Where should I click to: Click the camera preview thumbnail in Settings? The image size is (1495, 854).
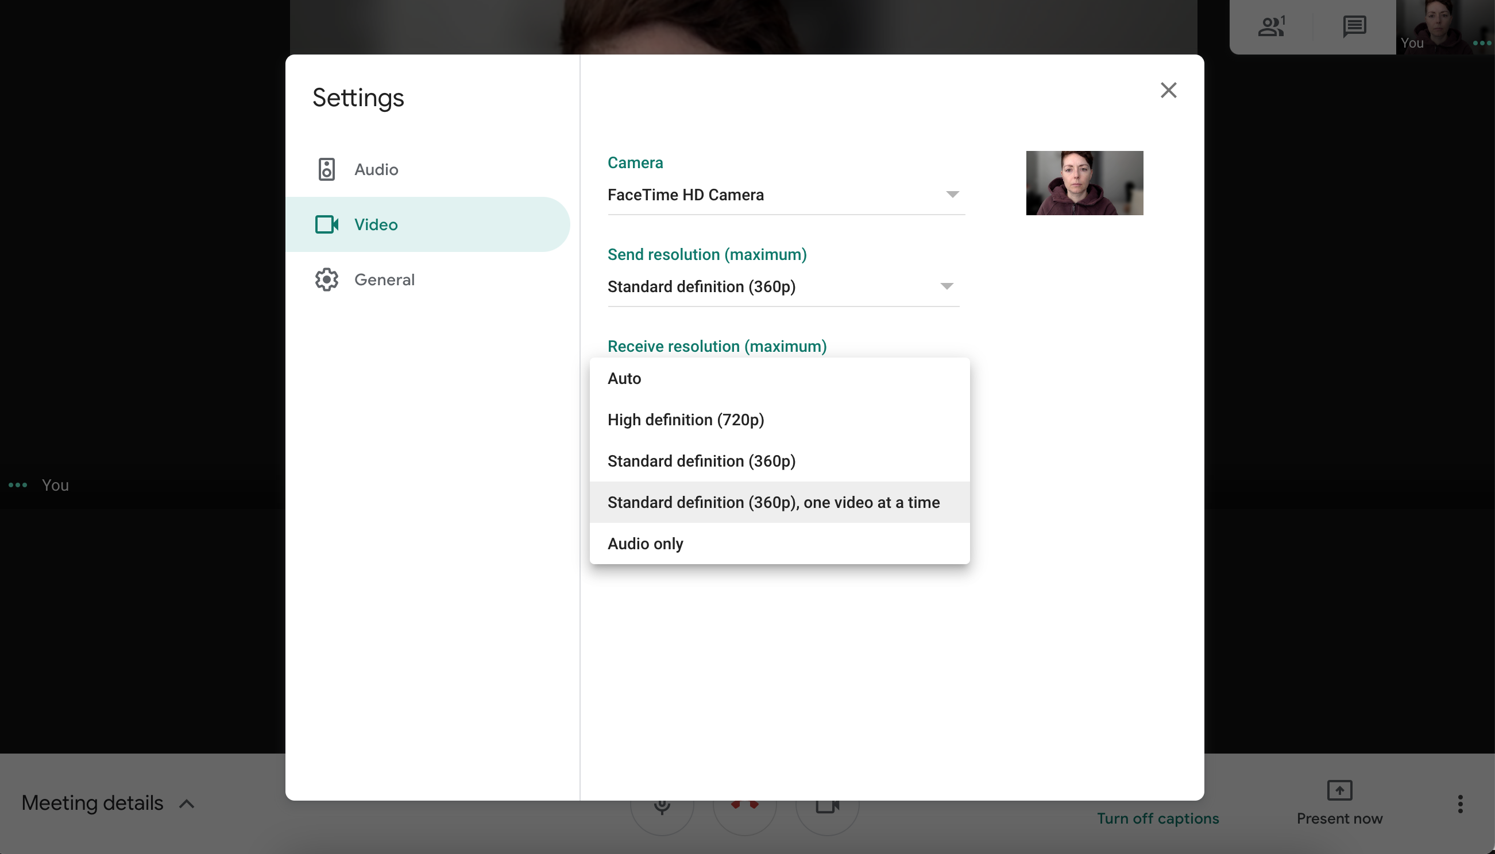coord(1084,183)
